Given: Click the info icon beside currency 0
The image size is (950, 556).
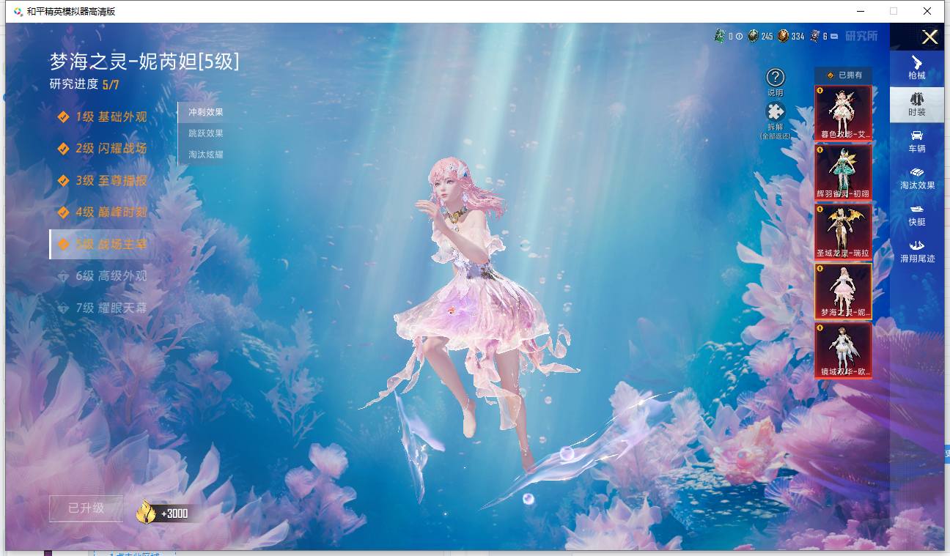Looking at the screenshot, I should pos(739,37).
